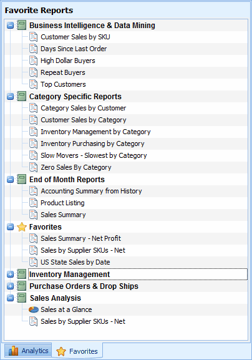252x360 pixels.
Task: Click the star icon next to Favorites folder
Action: [22, 227]
